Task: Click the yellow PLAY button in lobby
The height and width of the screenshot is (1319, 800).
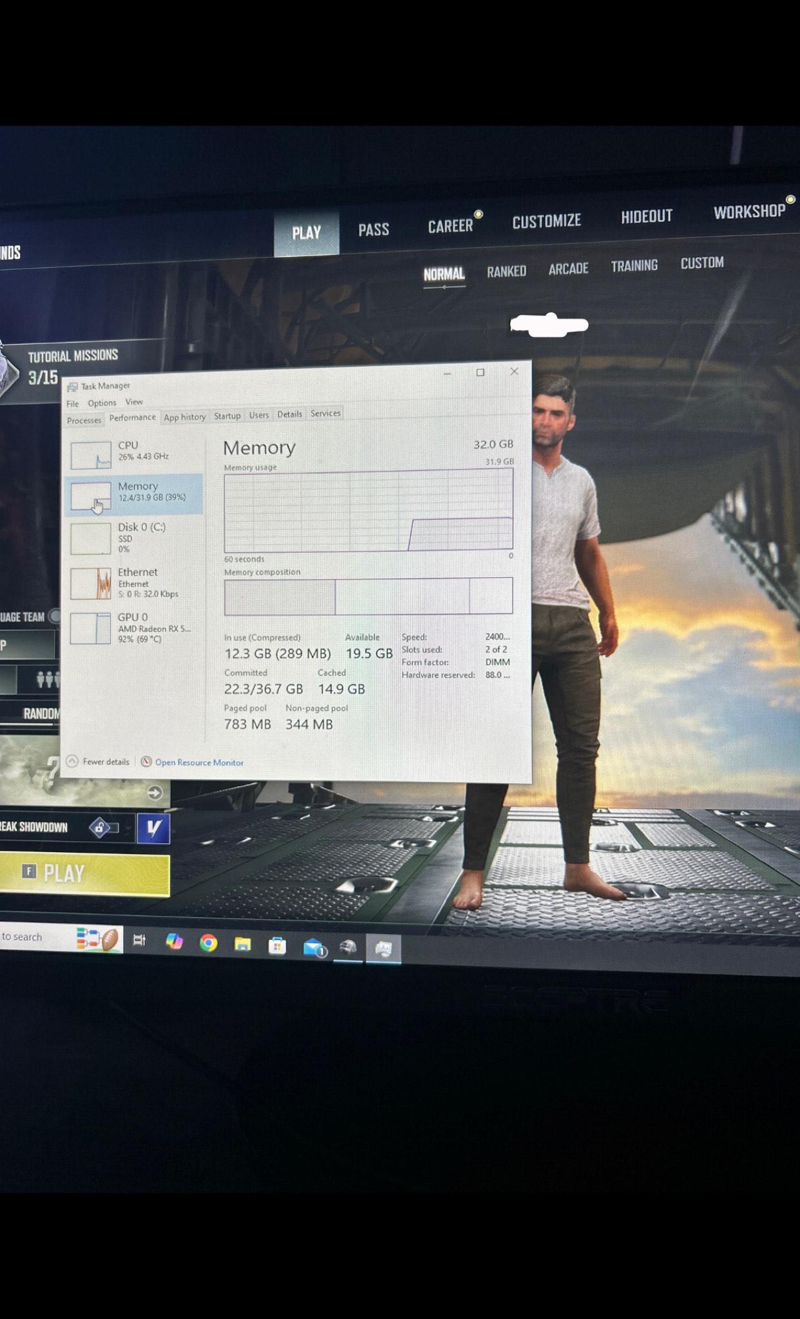Action: (x=84, y=875)
